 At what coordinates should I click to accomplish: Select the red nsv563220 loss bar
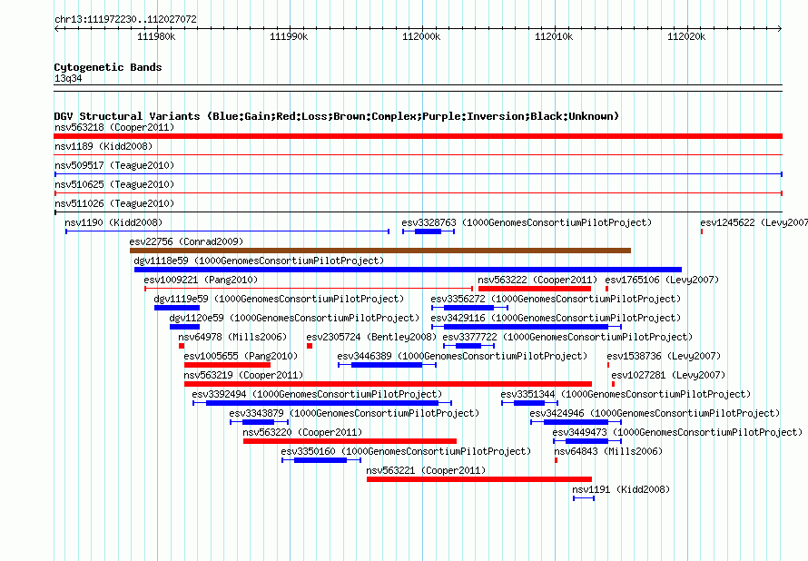(350, 441)
